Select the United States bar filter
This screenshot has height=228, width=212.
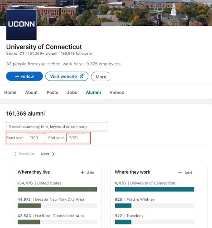pyautogui.click(x=57, y=189)
